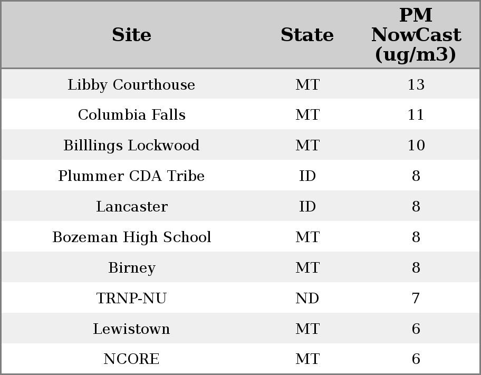Click the Birney site name
This screenshot has width=481, height=375.
(x=131, y=268)
